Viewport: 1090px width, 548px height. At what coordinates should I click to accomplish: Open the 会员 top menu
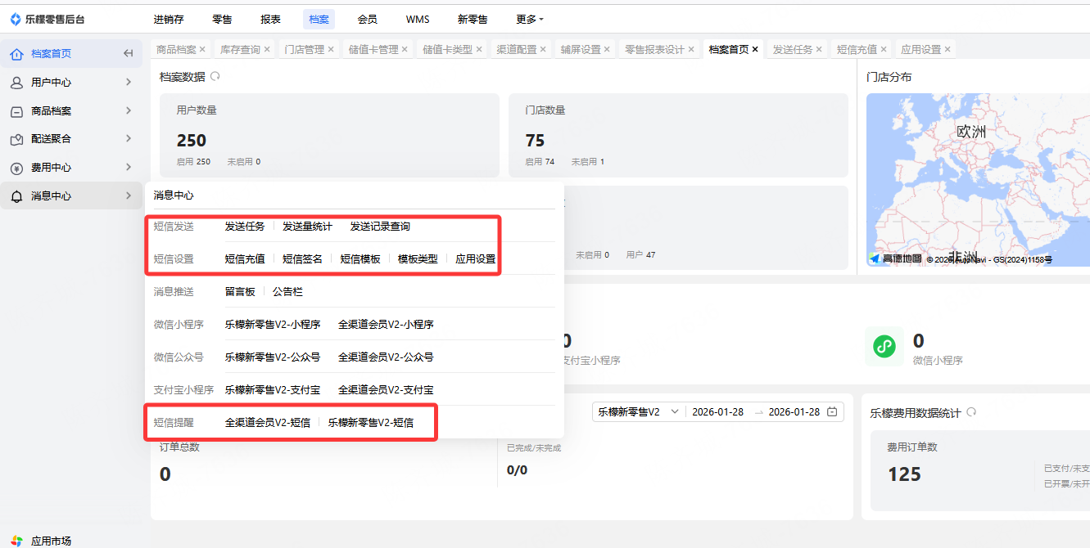coord(368,19)
